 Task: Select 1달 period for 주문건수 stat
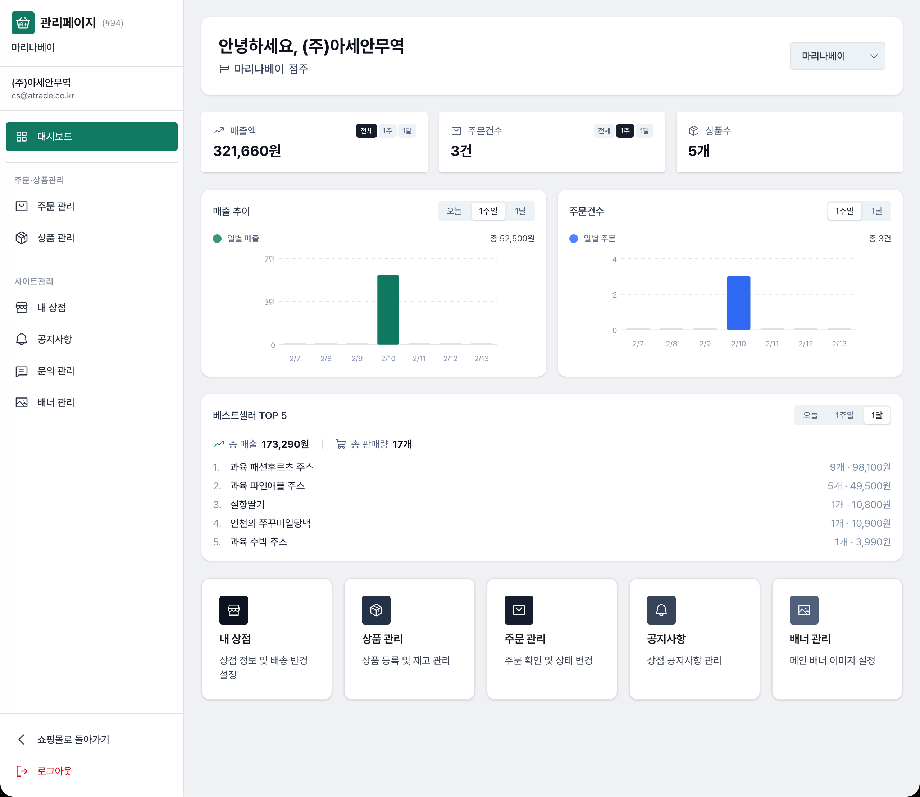[645, 131]
